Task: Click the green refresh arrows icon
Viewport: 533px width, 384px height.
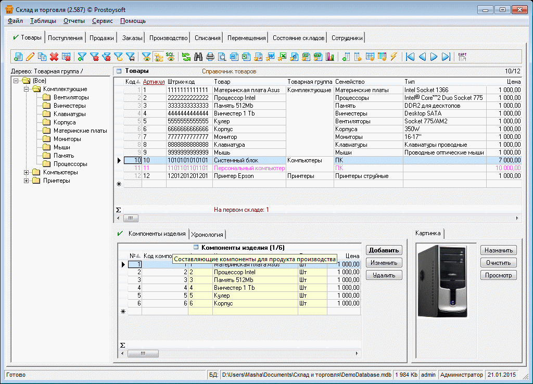Action: pos(186,57)
